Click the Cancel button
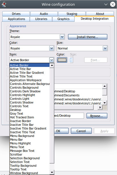The height and width of the screenshot is (175, 117). pos(81,131)
